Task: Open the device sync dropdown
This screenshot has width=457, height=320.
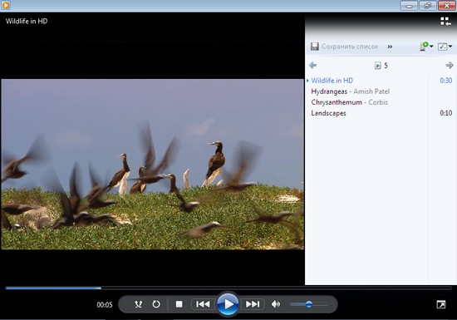Action: pyautogui.click(x=426, y=47)
